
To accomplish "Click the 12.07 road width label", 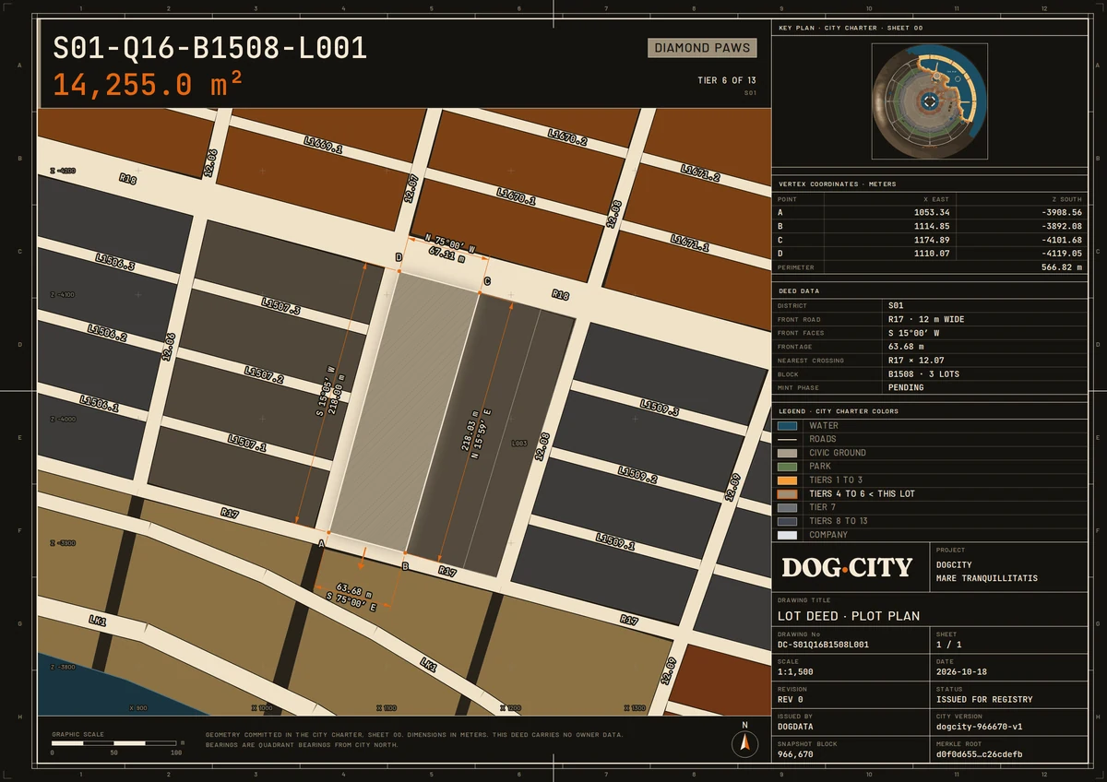I will pos(411,188).
